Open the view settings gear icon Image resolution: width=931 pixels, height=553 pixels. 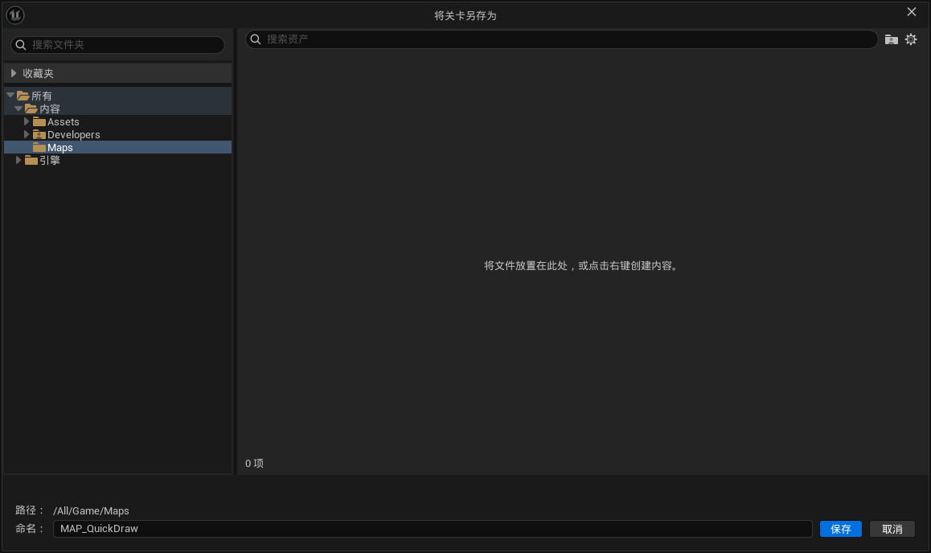point(911,39)
